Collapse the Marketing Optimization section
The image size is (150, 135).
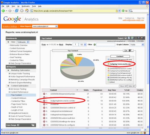pos(8,70)
